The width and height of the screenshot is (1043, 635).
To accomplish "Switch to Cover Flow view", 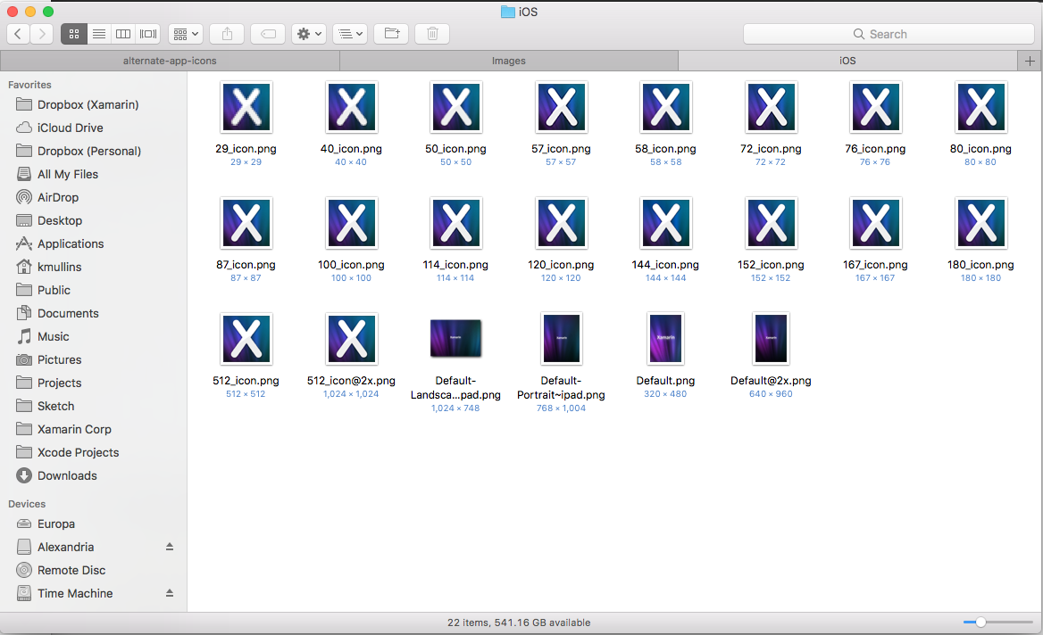I will [146, 33].
